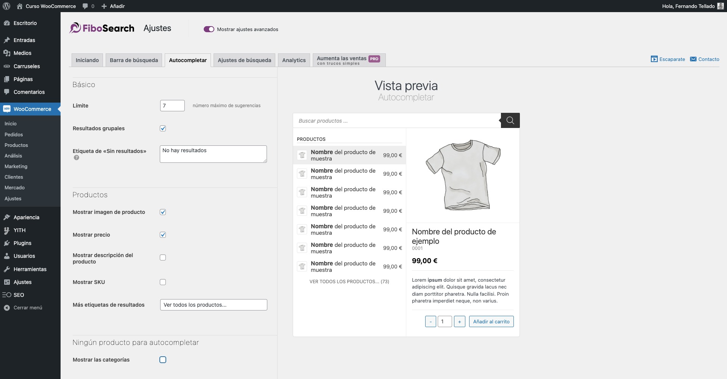
Task: Click the FiboSearch logo
Action: point(101,28)
